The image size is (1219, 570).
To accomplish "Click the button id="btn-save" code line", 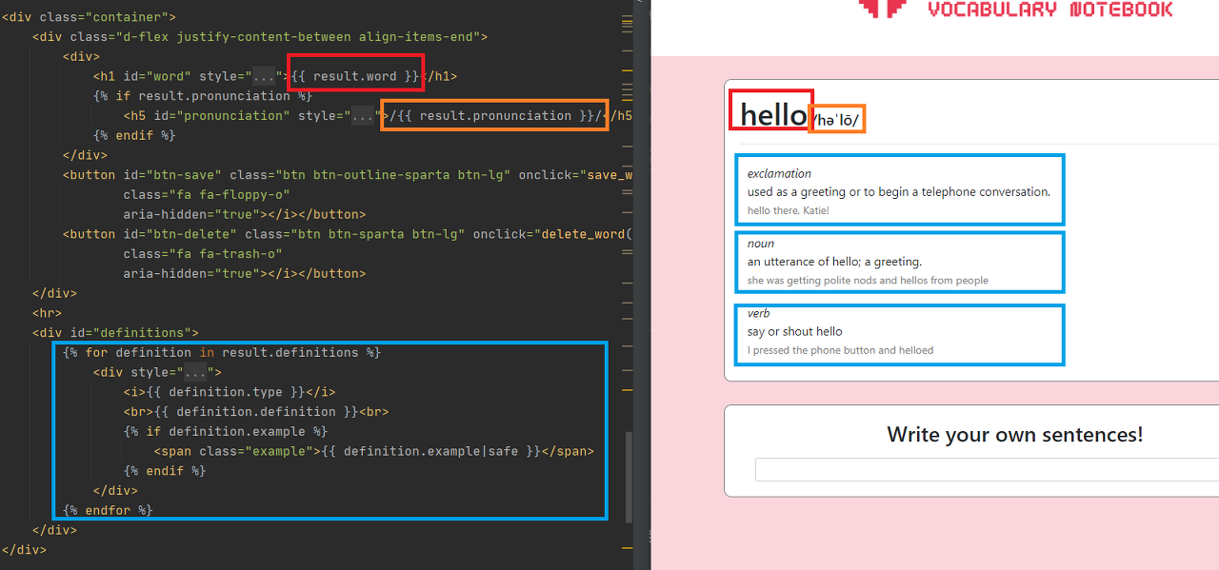I will pos(348,175).
